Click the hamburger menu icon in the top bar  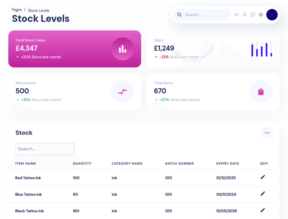click(x=237, y=15)
